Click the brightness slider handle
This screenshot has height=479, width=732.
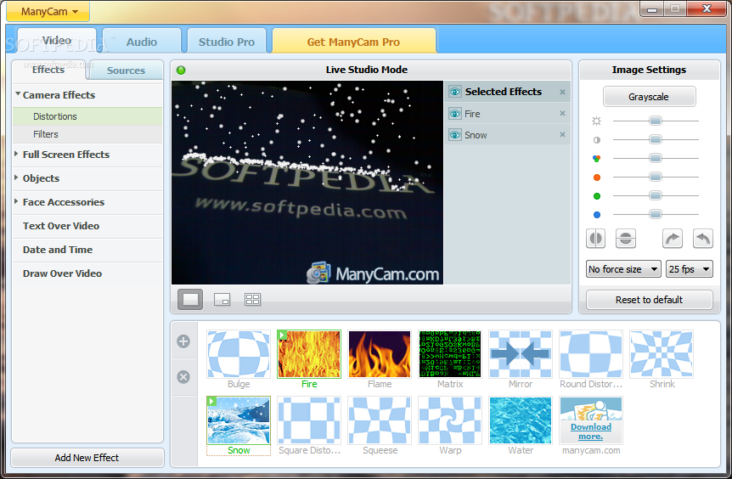tap(655, 121)
